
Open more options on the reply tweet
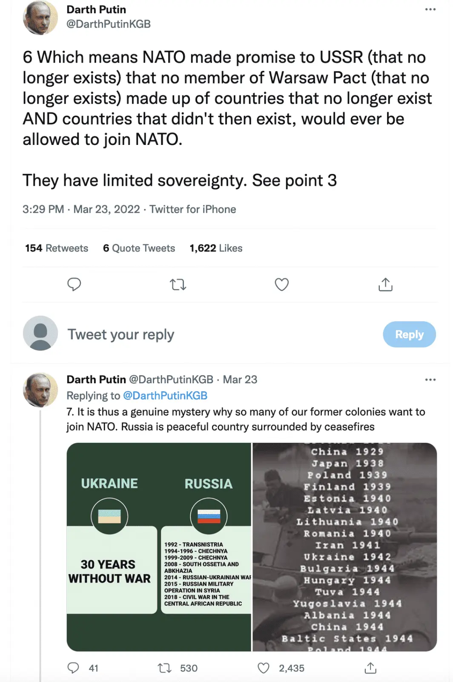coord(430,379)
